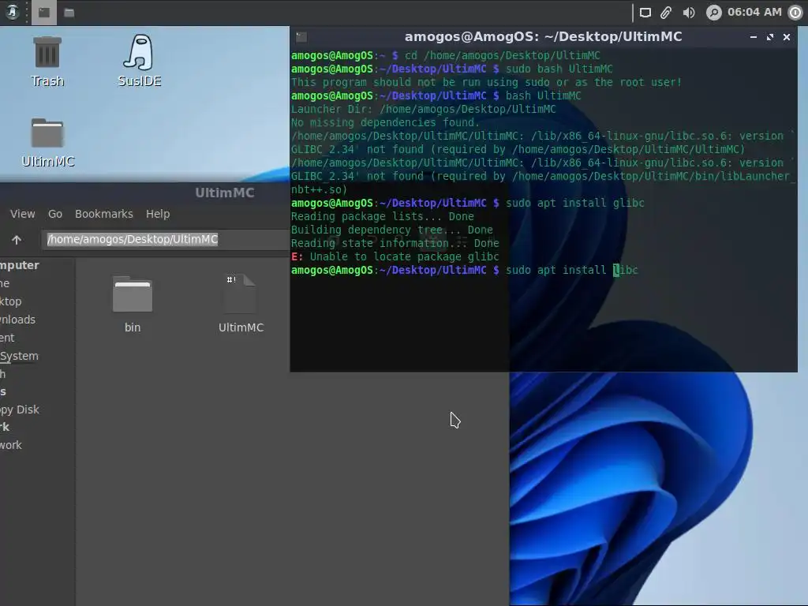Select Desktop in the sidebar
This screenshot has width=808, height=606.
tap(11, 301)
